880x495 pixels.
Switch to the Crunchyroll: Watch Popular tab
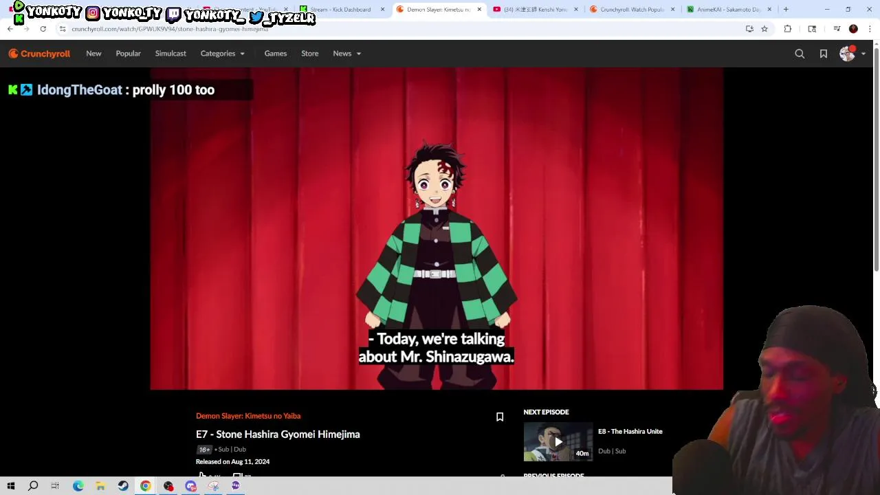click(631, 10)
